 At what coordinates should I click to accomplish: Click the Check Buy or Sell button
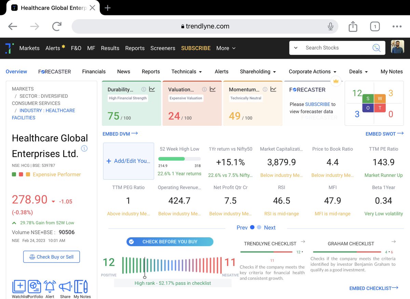point(52,257)
